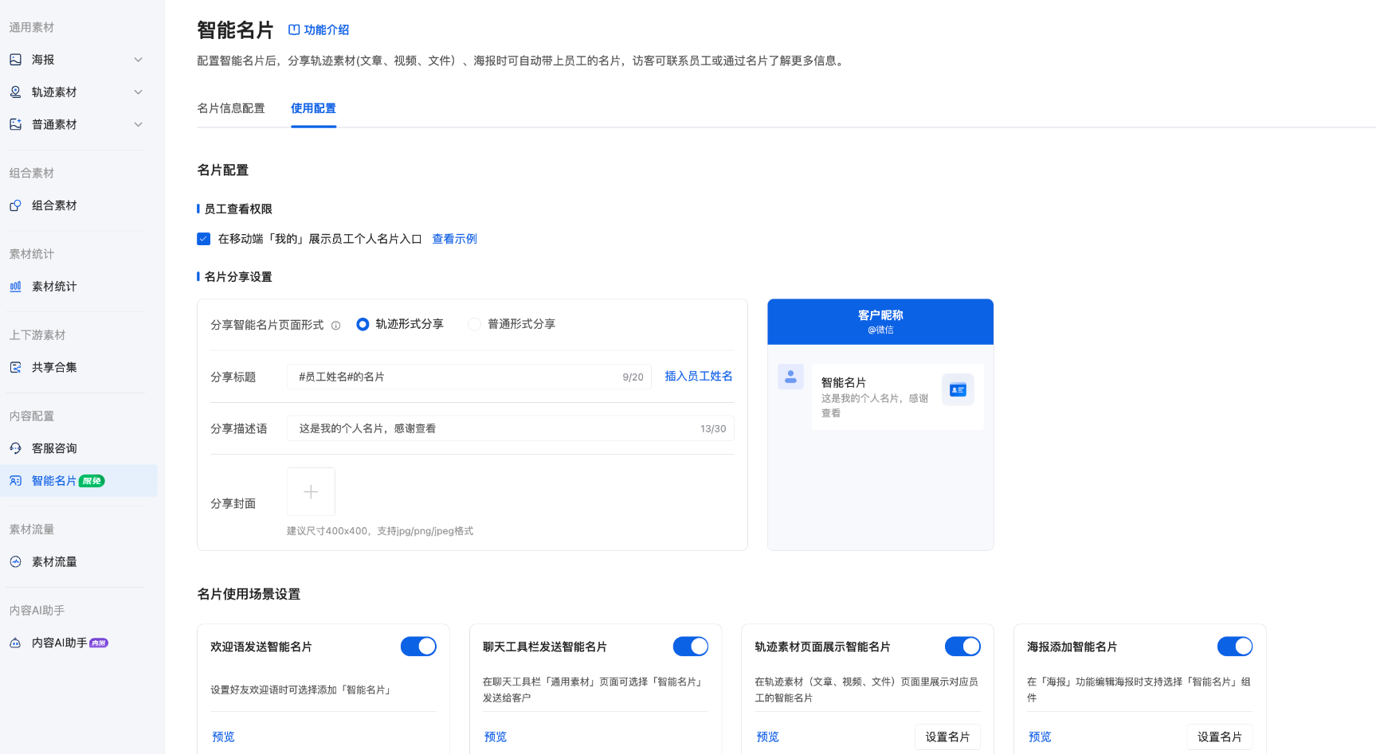Click 预览 under 欢迎语发送智能名片
The width and height of the screenshot is (1376, 754).
click(x=223, y=737)
